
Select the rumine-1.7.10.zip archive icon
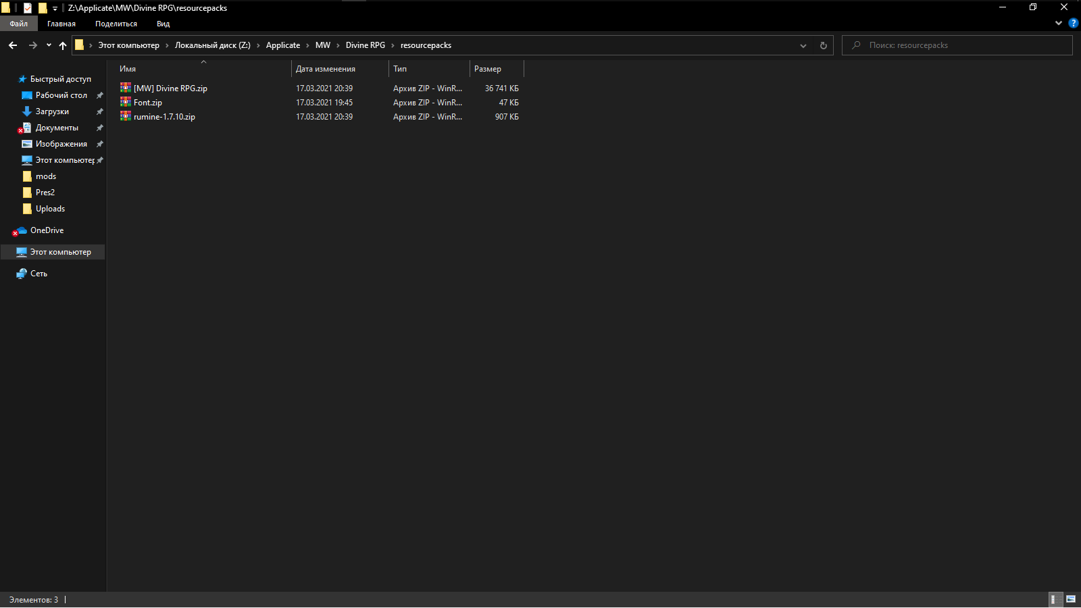tap(126, 116)
